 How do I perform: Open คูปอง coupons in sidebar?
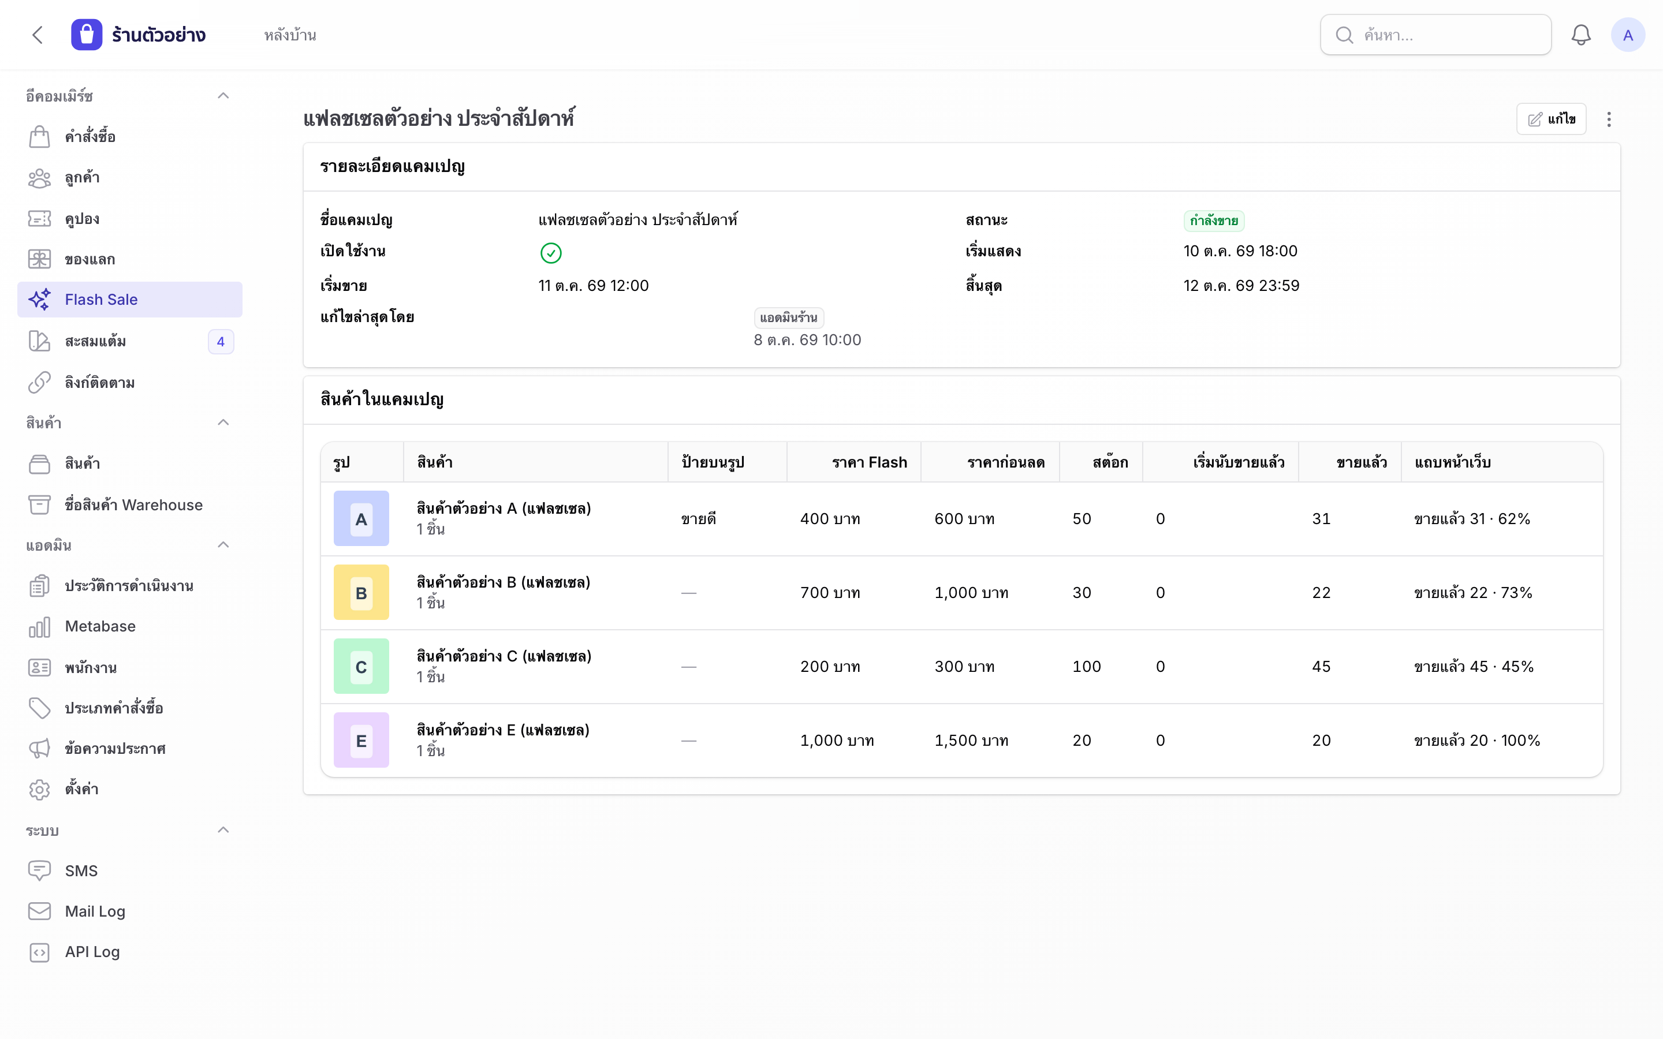click(x=130, y=219)
